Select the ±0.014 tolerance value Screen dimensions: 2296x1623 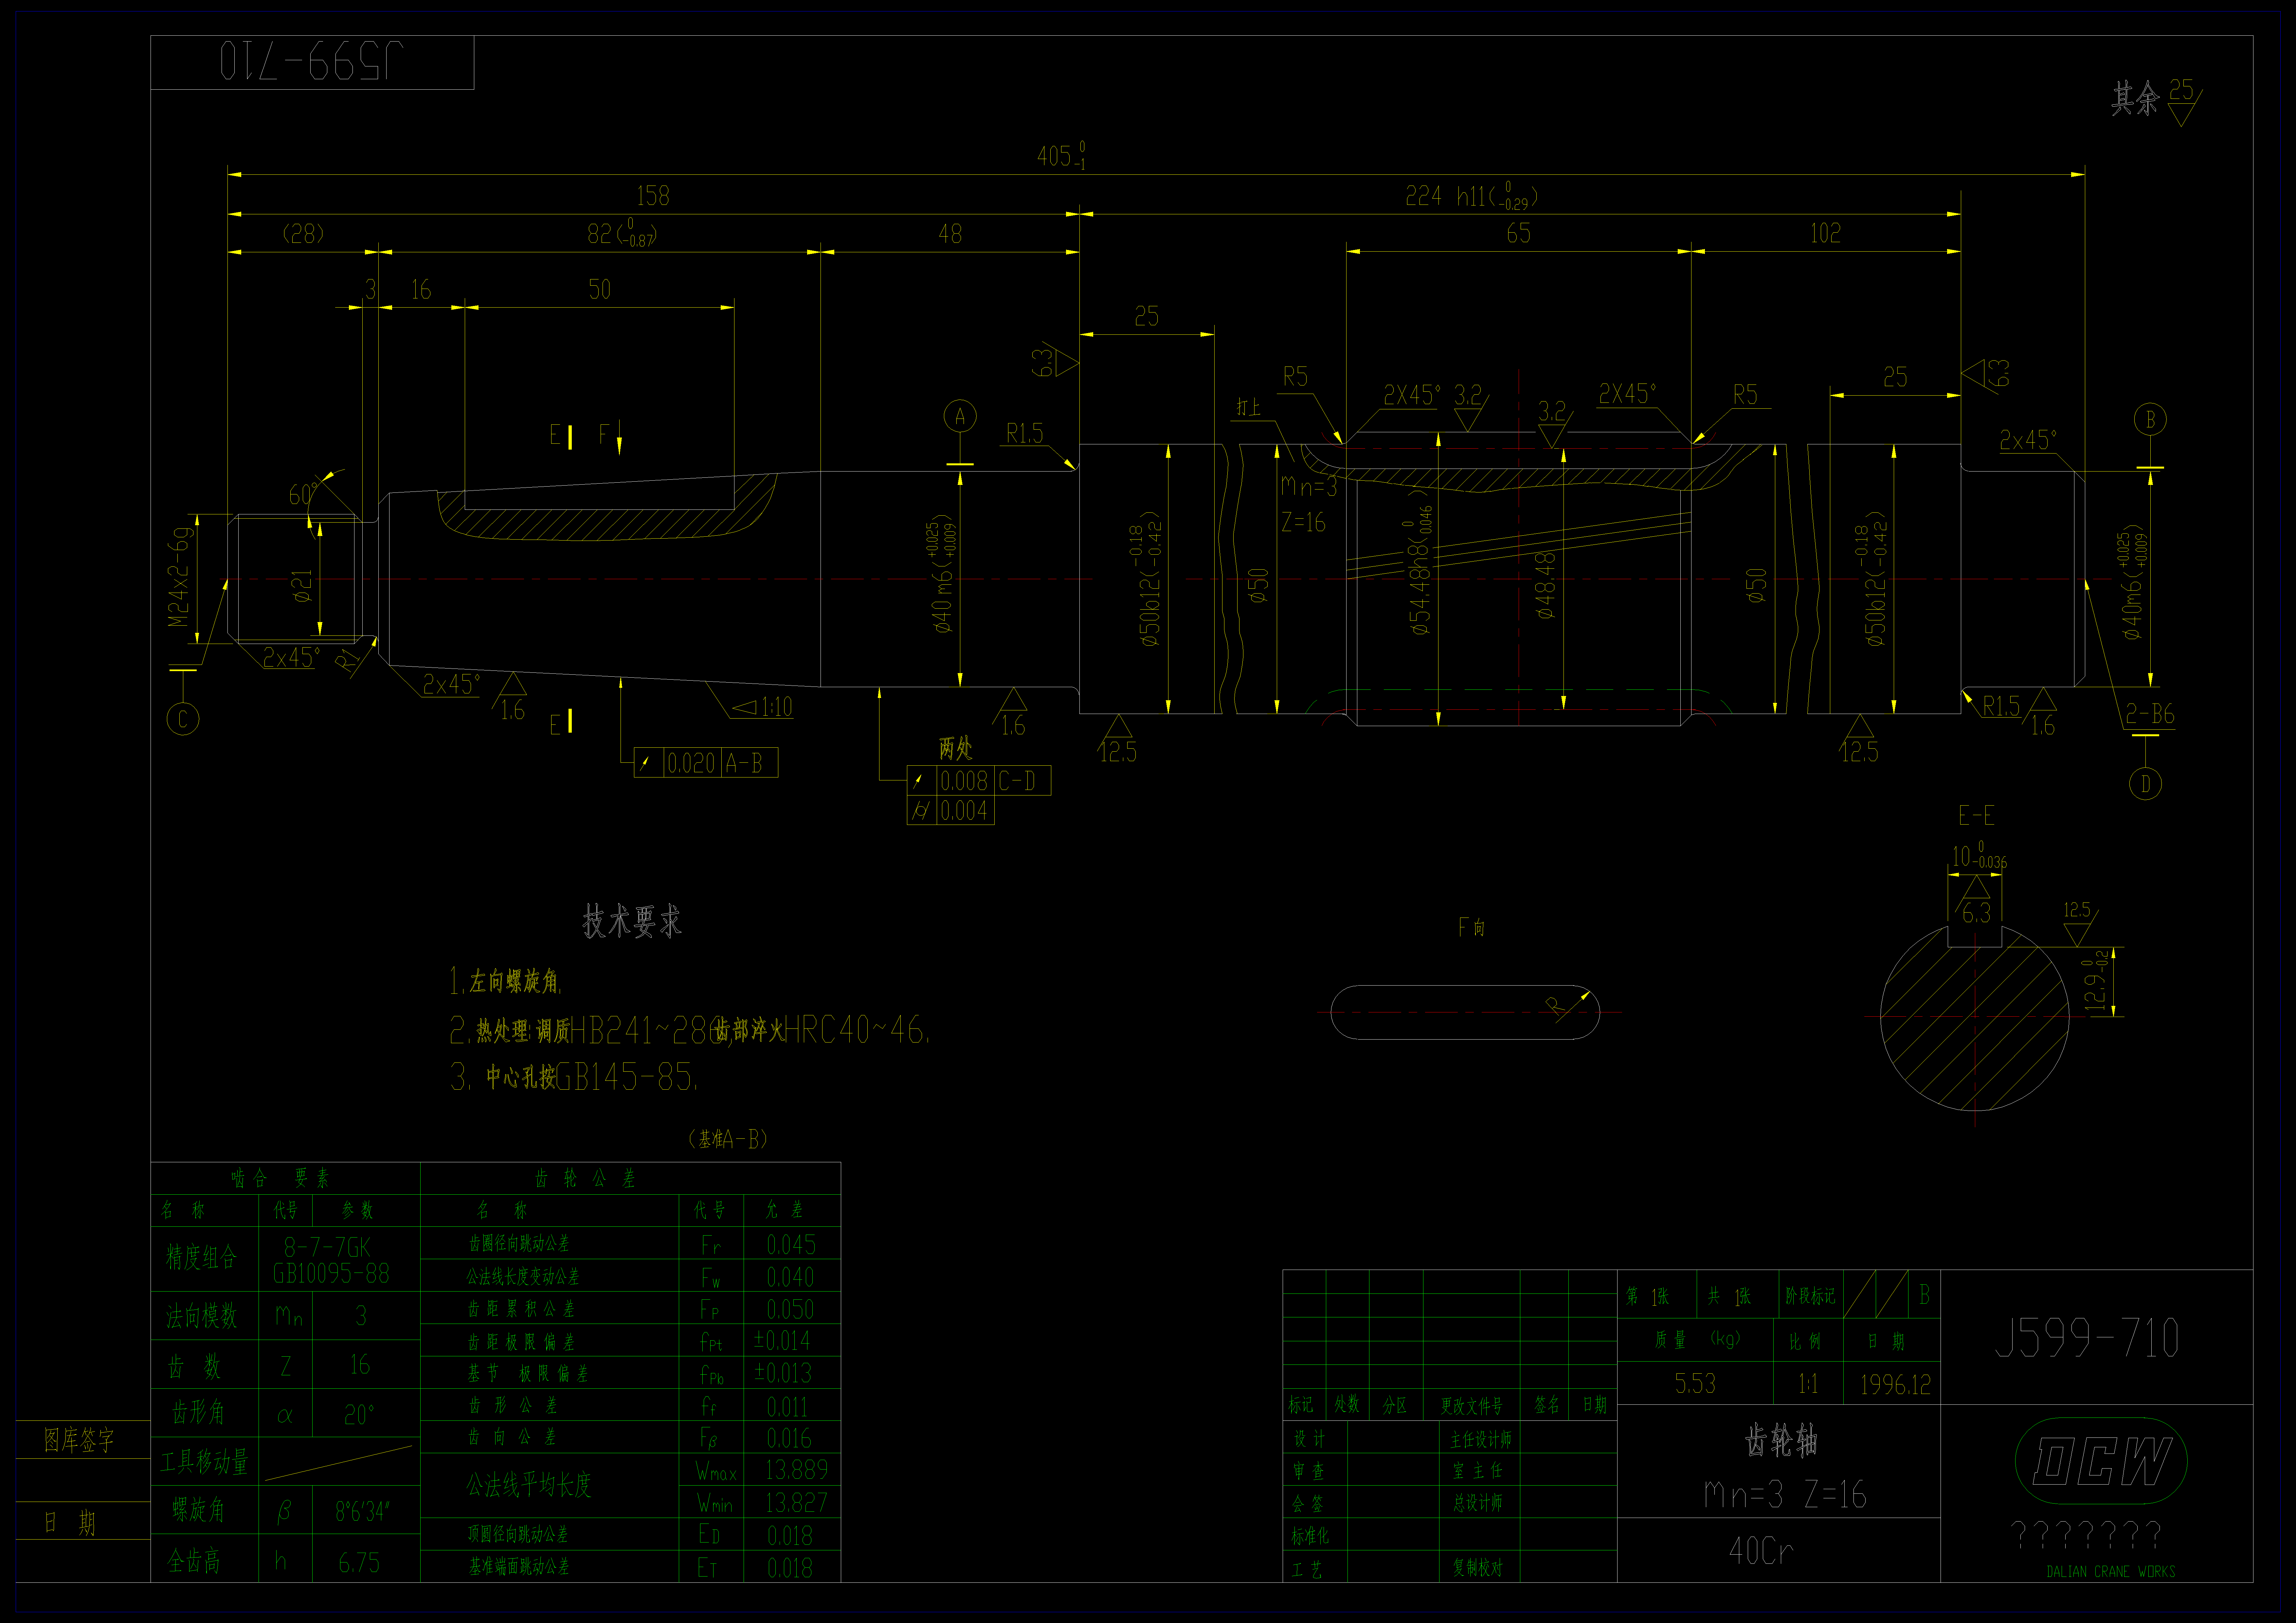(x=782, y=1341)
